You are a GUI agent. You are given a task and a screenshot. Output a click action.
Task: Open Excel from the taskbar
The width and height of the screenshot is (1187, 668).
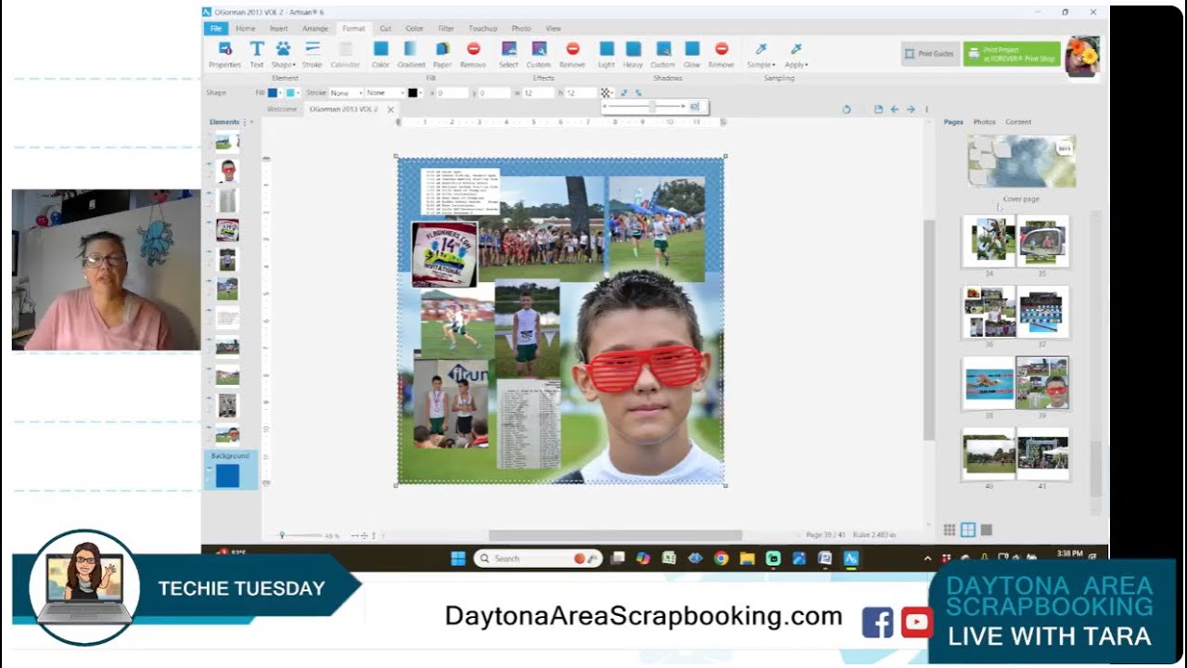point(669,559)
